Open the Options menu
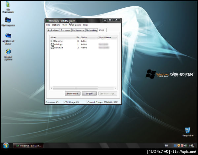 56,25
